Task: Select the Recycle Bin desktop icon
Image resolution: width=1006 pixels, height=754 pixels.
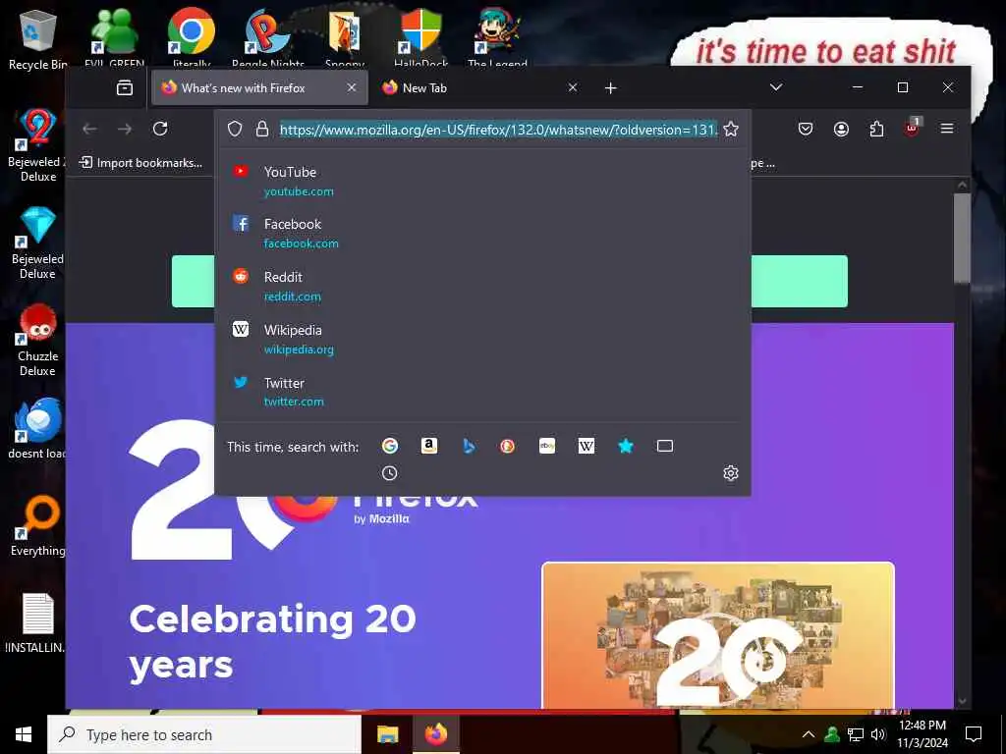Action: (x=37, y=39)
